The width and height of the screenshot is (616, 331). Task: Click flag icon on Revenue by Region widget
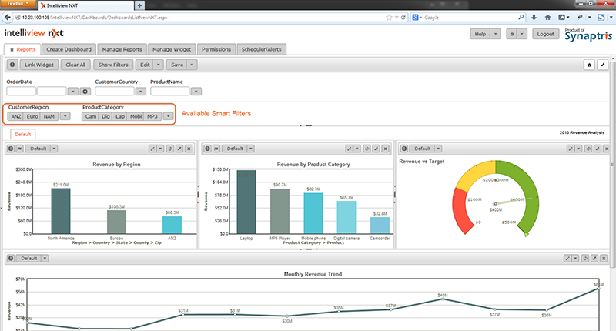coord(20,149)
